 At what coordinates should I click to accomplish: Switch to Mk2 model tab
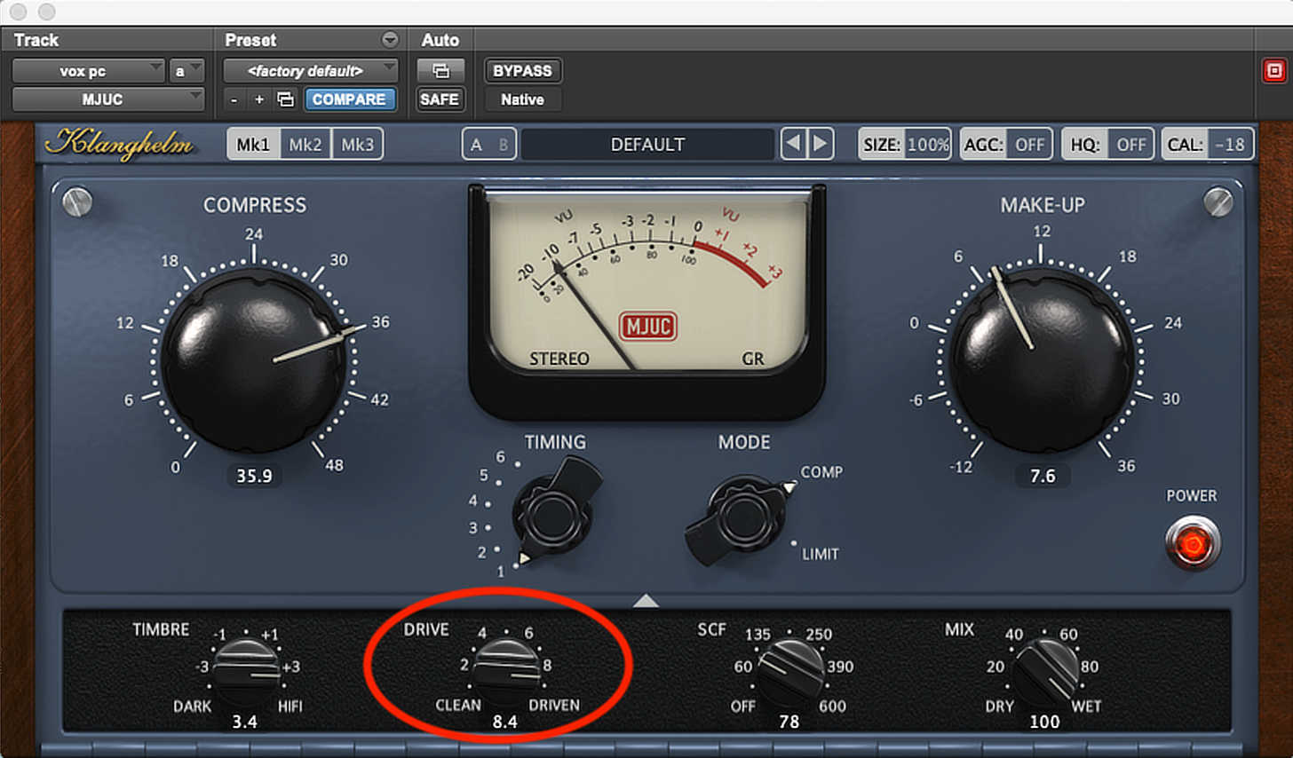(x=305, y=144)
